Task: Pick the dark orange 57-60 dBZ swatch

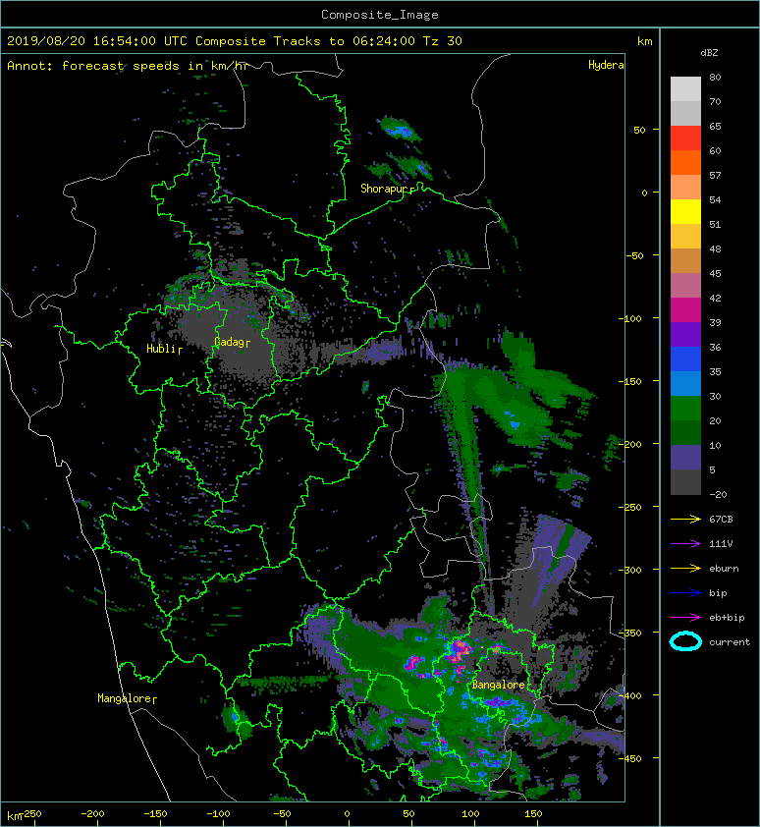Action: click(685, 162)
